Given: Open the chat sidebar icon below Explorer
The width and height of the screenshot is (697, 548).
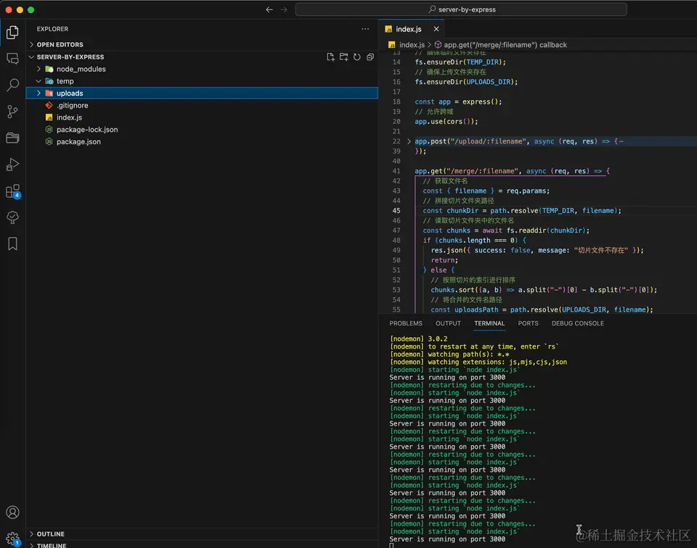Looking at the screenshot, I should [x=12, y=58].
